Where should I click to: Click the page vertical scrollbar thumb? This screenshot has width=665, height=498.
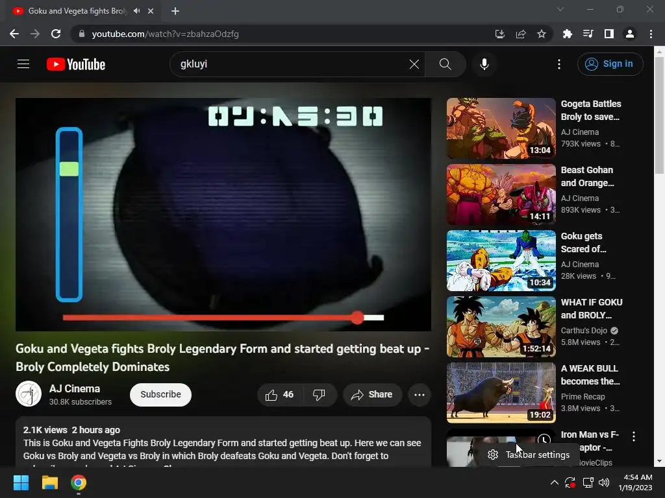[x=659, y=115]
